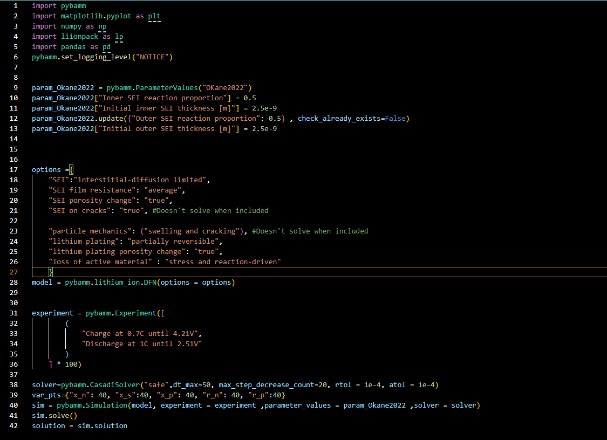Select the "plt" alias
The image size is (607, 440).
click(x=154, y=16)
